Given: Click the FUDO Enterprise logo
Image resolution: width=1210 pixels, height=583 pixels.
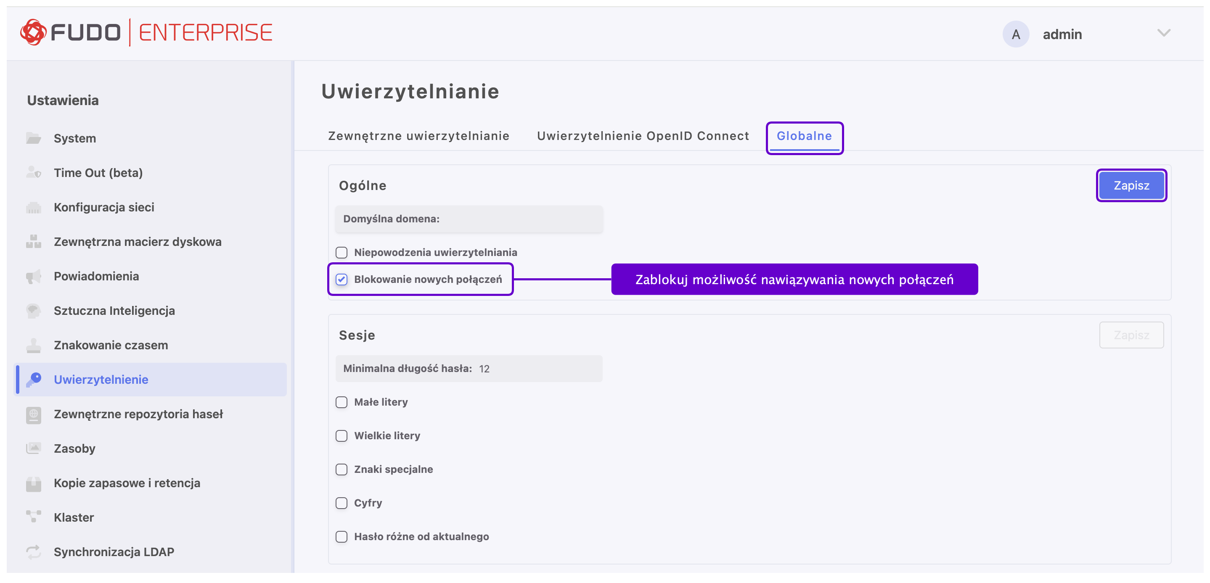Looking at the screenshot, I should (146, 33).
